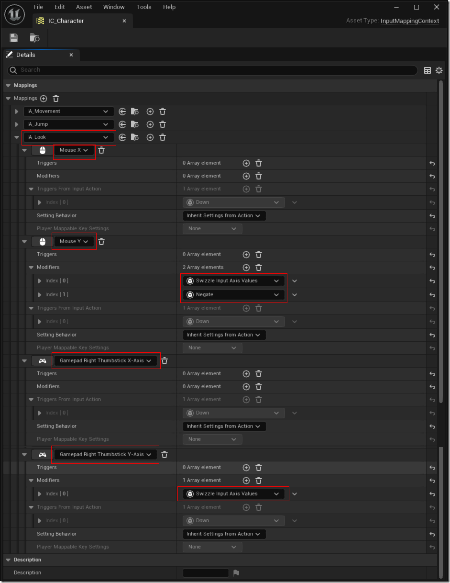
Task: Open Negate modifier options chevron
Action: click(295, 295)
